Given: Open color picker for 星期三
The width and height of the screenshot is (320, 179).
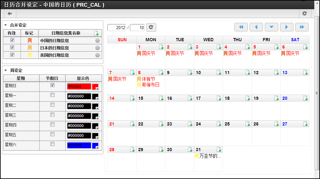Looking at the screenshot, I should (x=95, y=116).
